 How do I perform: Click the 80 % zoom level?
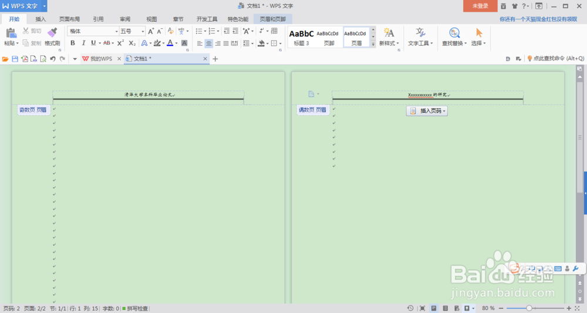(x=488, y=308)
